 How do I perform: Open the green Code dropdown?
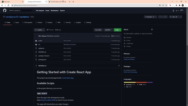117,30
